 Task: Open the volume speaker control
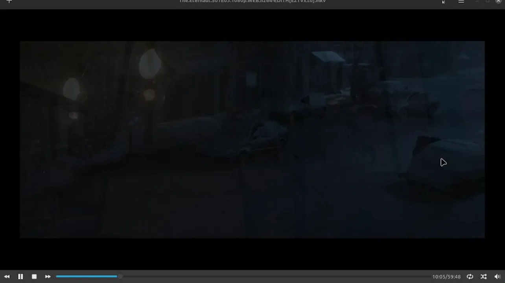point(497,277)
